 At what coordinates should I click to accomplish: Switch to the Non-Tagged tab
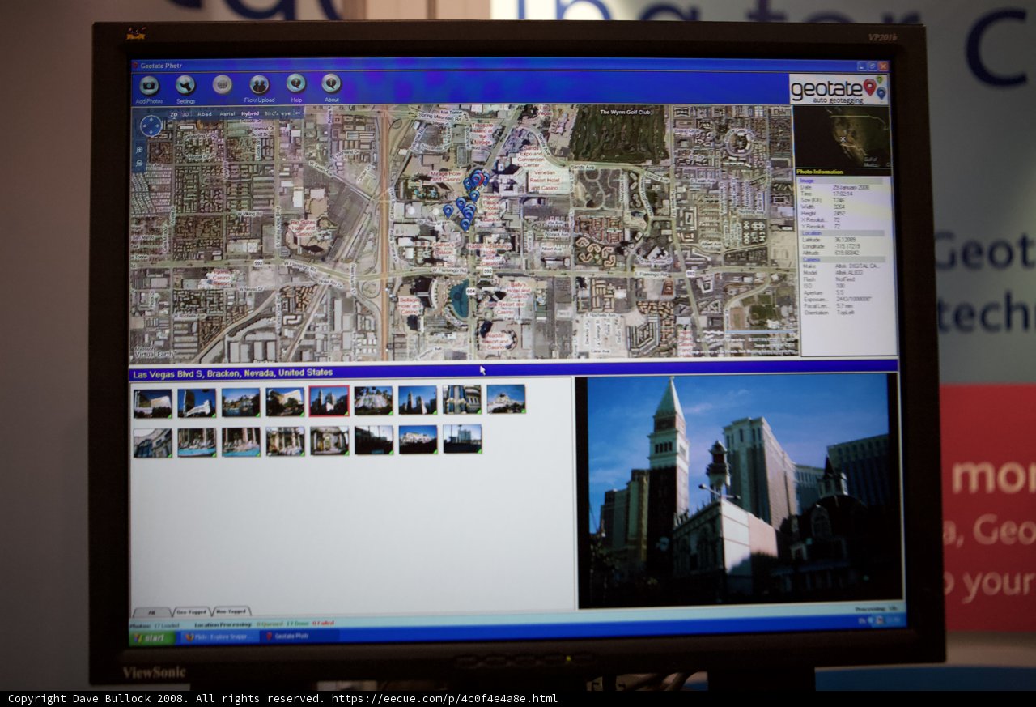(x=231, y=611)
